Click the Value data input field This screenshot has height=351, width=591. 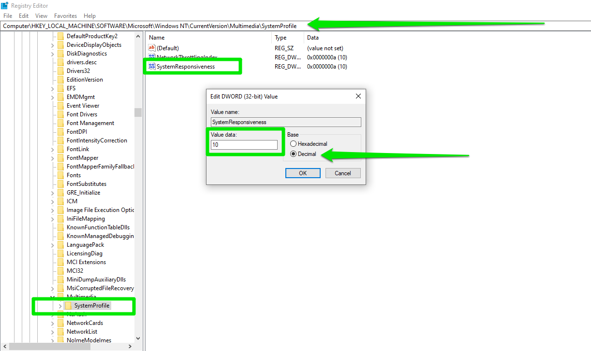[244, 145]
